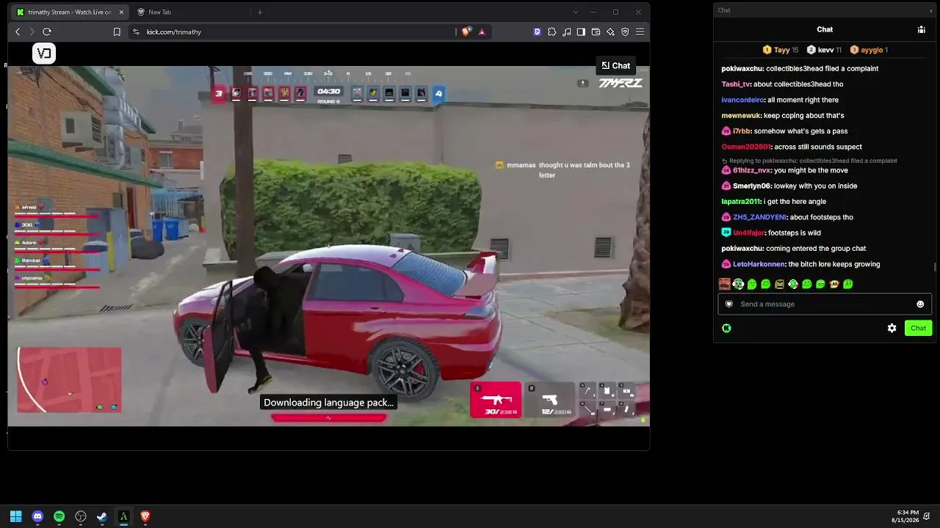
Task: Click the green Kick points icon below chat input
Action: coord(726,329)
